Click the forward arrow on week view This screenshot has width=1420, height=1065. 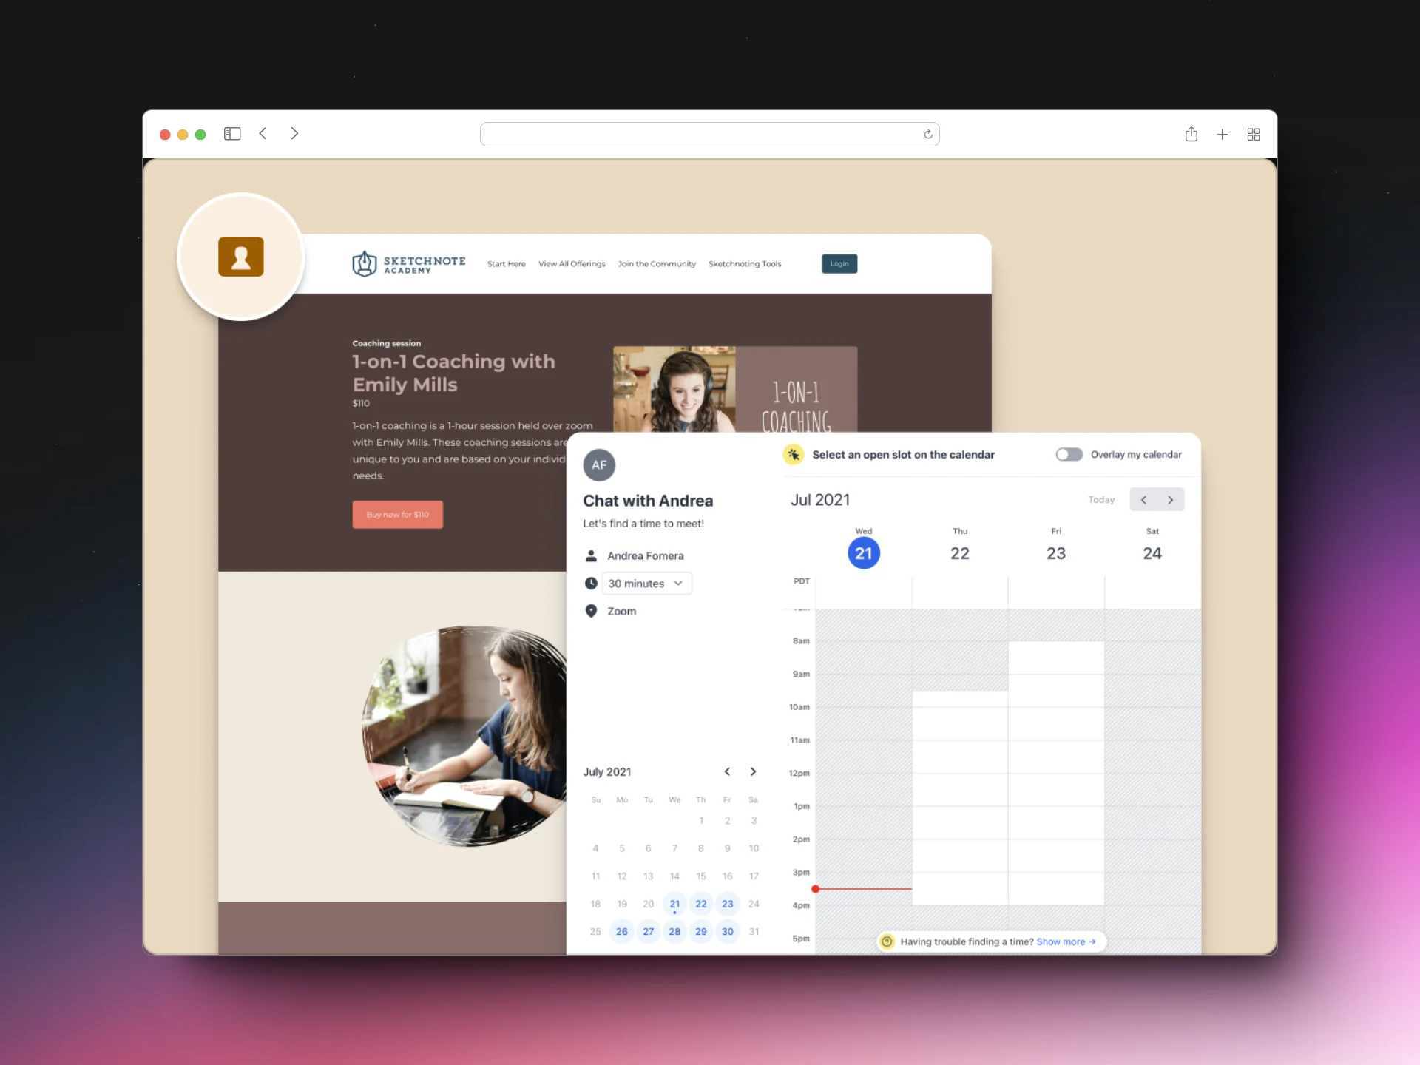point(1171,500)
